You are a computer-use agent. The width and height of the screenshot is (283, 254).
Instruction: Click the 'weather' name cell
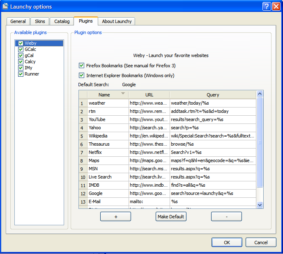click(x=108, y=103)
